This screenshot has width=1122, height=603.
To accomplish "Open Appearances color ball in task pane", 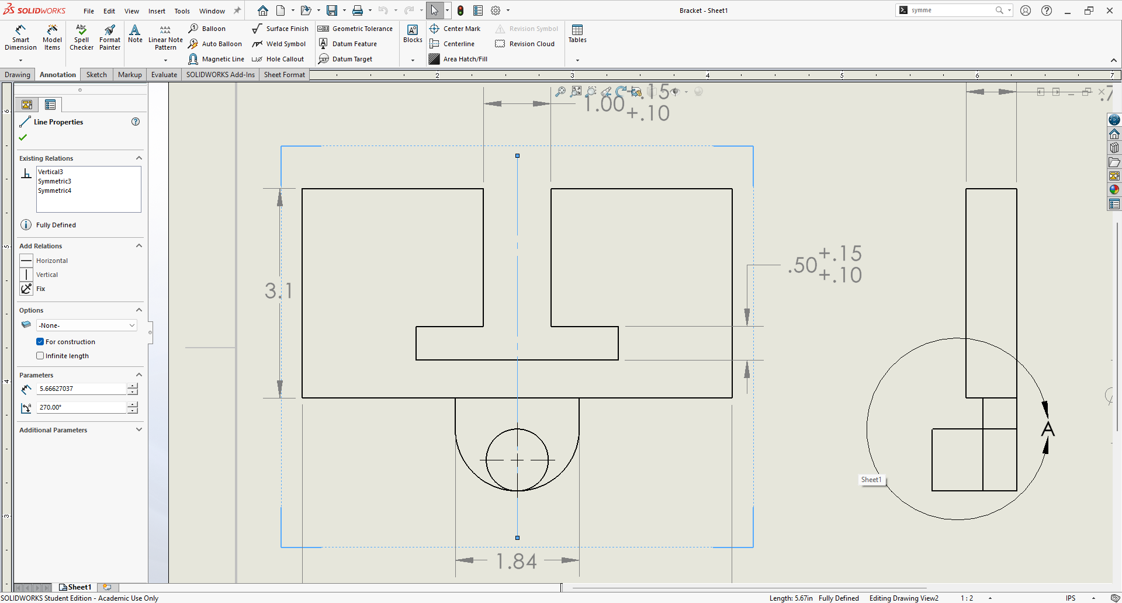I will [1114, 189].
